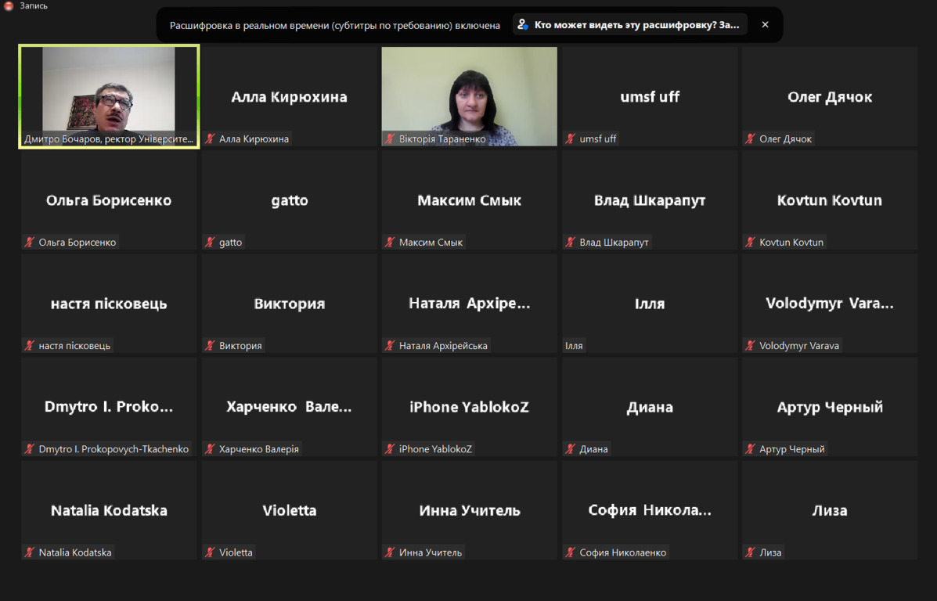Image resolution: width=937 pixels, height=601 pixels.
Task: Click 'iPhone YablokoZ' name label at tile bottom
Action: coord(436,448)
